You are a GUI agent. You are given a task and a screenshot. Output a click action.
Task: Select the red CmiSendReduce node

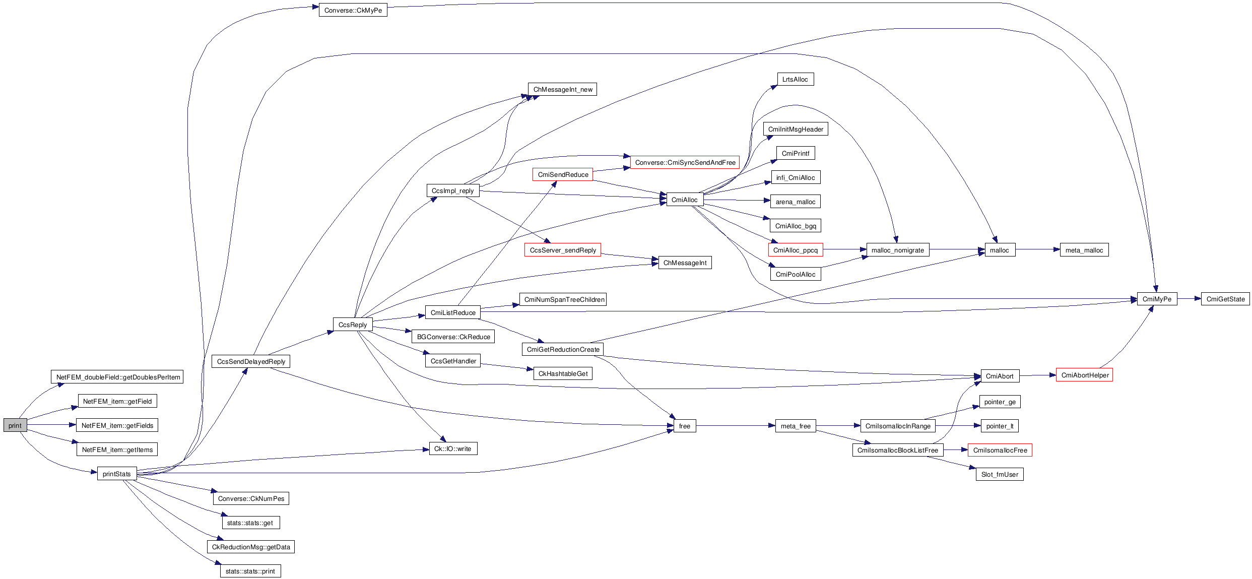(563, 174)
